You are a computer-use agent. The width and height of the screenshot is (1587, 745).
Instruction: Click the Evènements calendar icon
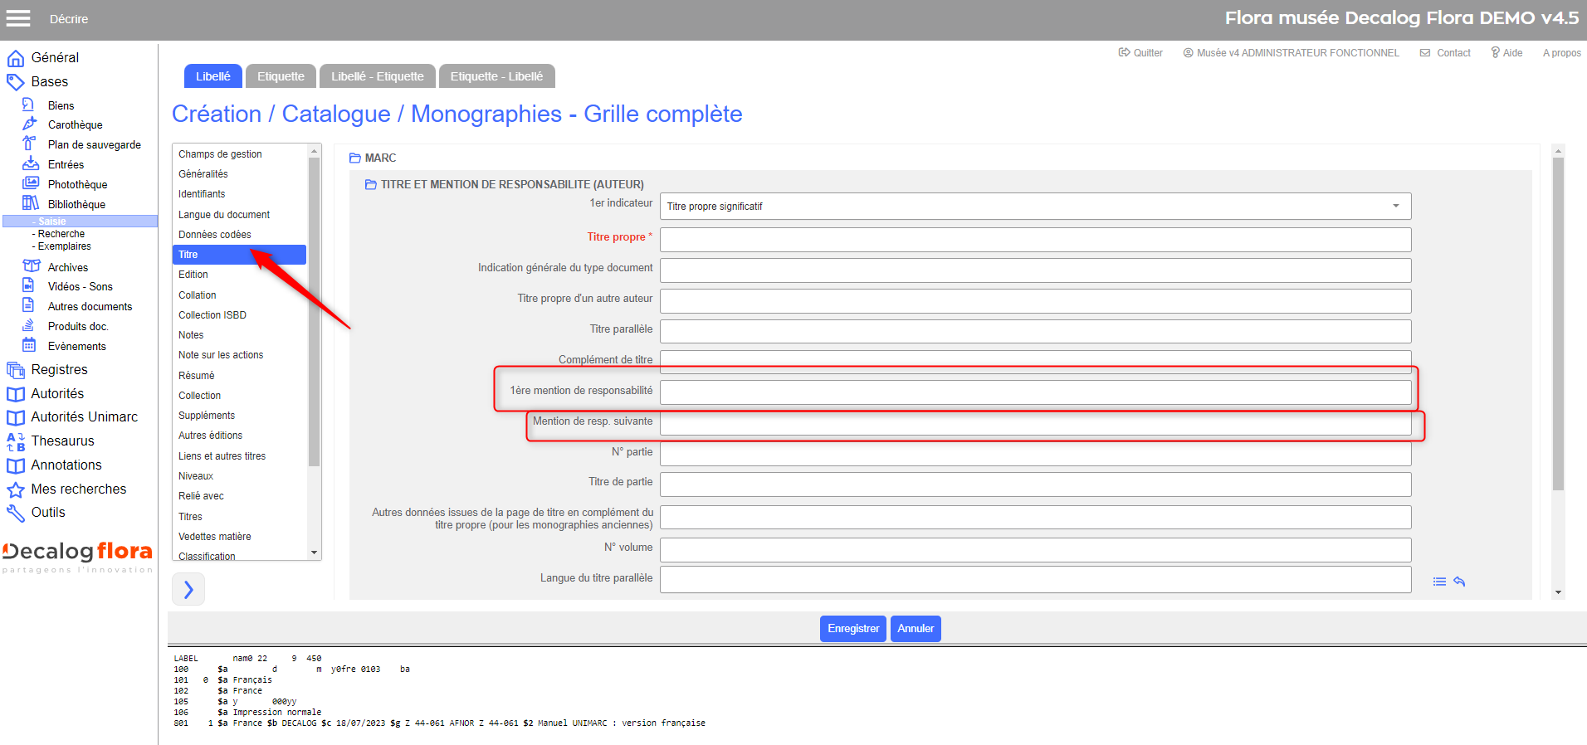click(x=29, y=345)
